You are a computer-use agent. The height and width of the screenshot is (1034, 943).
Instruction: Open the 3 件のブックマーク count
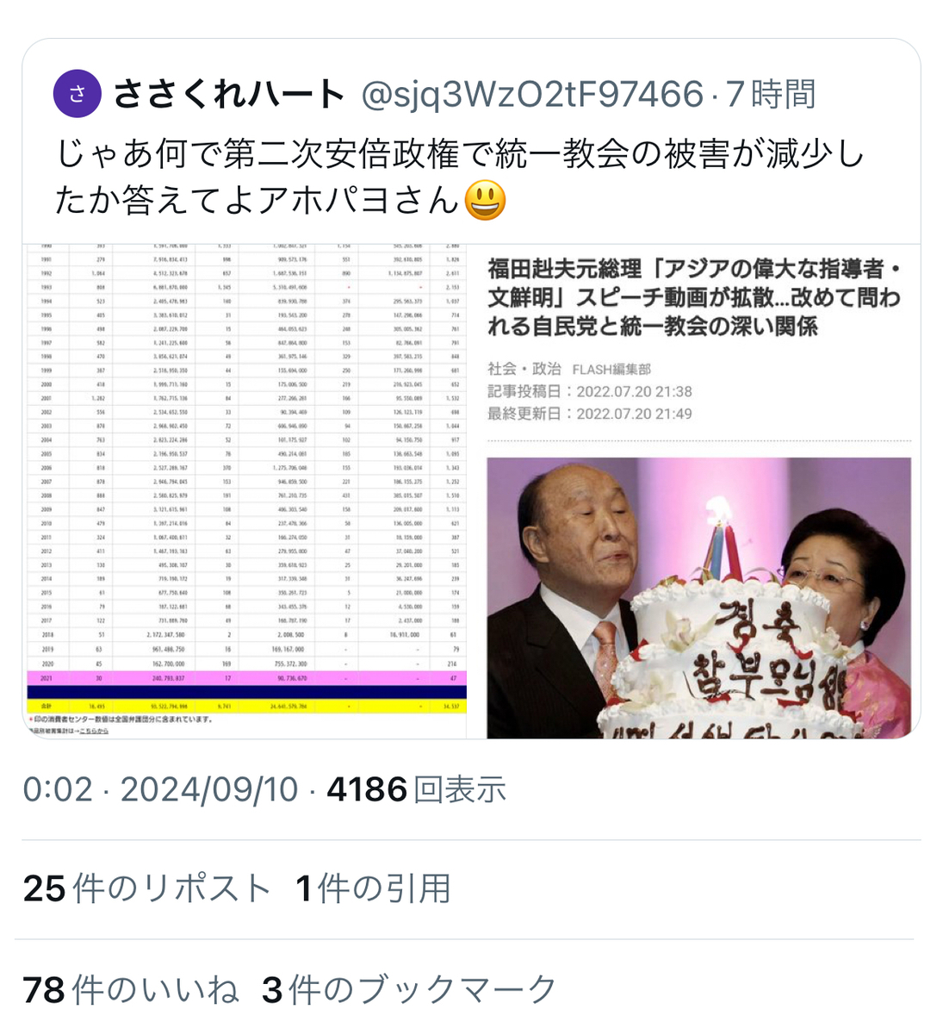409,989
